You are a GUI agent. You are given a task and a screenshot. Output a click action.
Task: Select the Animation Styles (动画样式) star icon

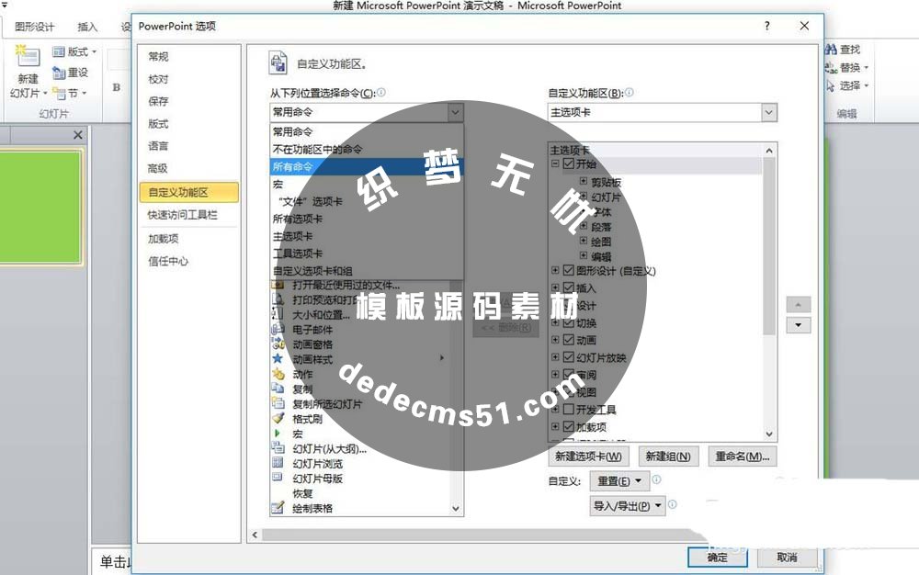tap(276, 358)
